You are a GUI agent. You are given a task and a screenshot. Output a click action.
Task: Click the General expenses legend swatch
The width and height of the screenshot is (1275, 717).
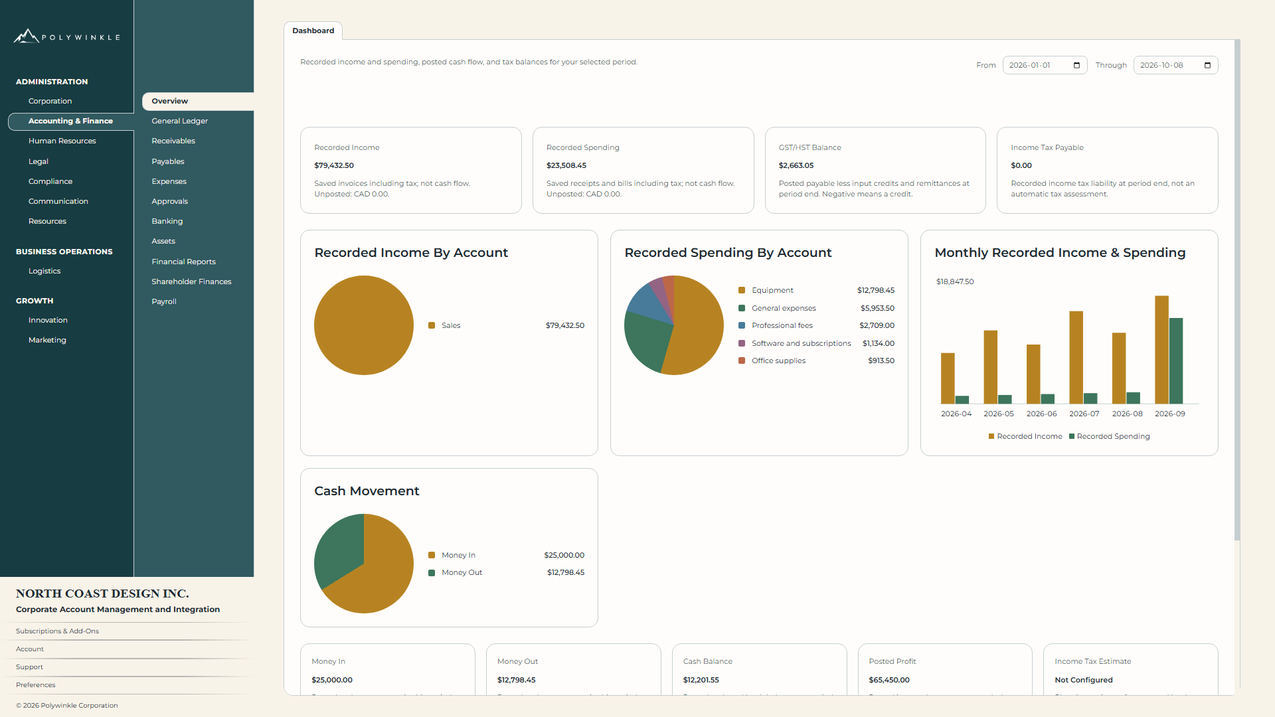pos(742,308)
